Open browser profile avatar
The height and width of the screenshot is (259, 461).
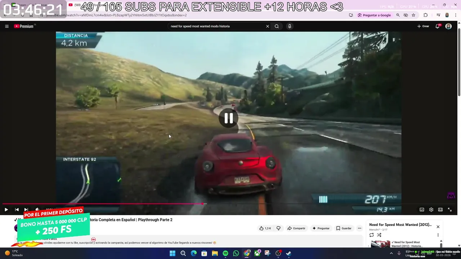pos(447,15)
